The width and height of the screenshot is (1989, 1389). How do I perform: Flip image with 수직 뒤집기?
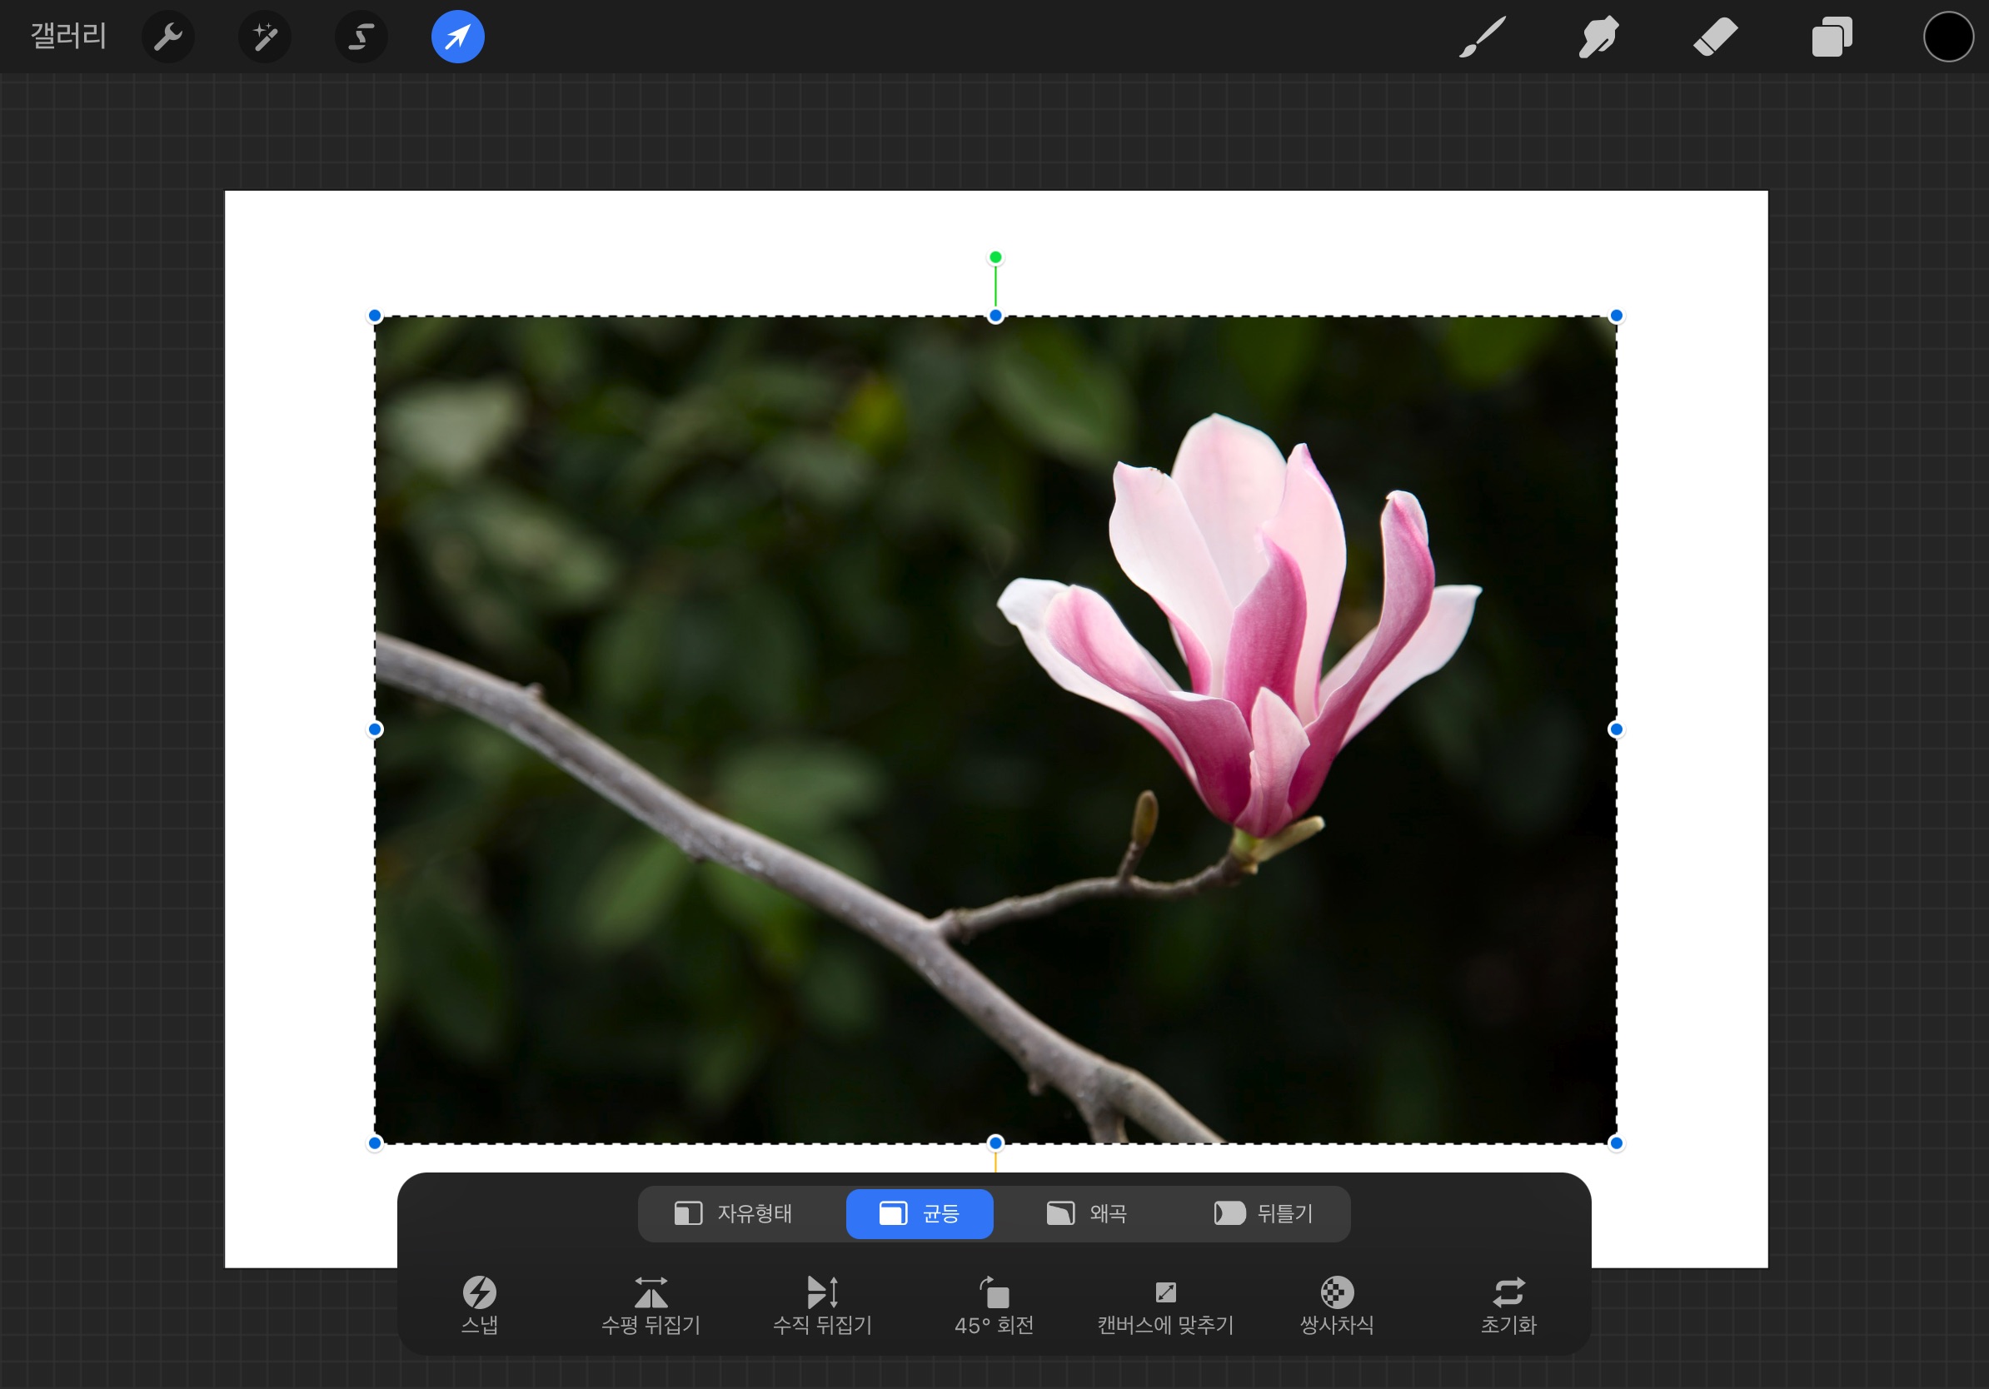click(x=822, y=1305)
